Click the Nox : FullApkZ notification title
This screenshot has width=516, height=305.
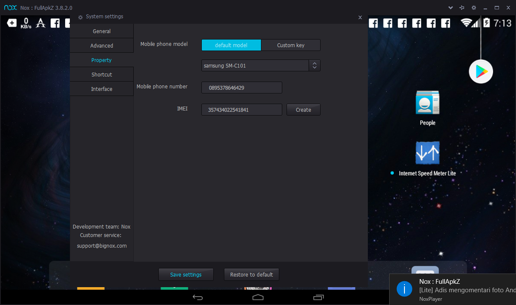[439, 281]
